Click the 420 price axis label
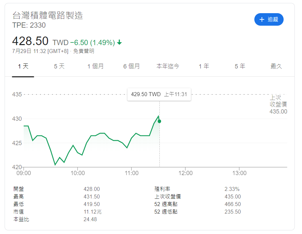302x234 pixels. point(17,167)
